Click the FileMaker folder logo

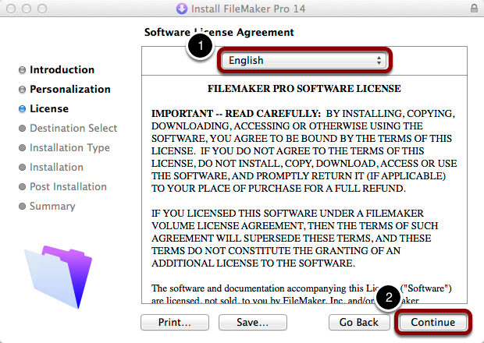[59, 277]
